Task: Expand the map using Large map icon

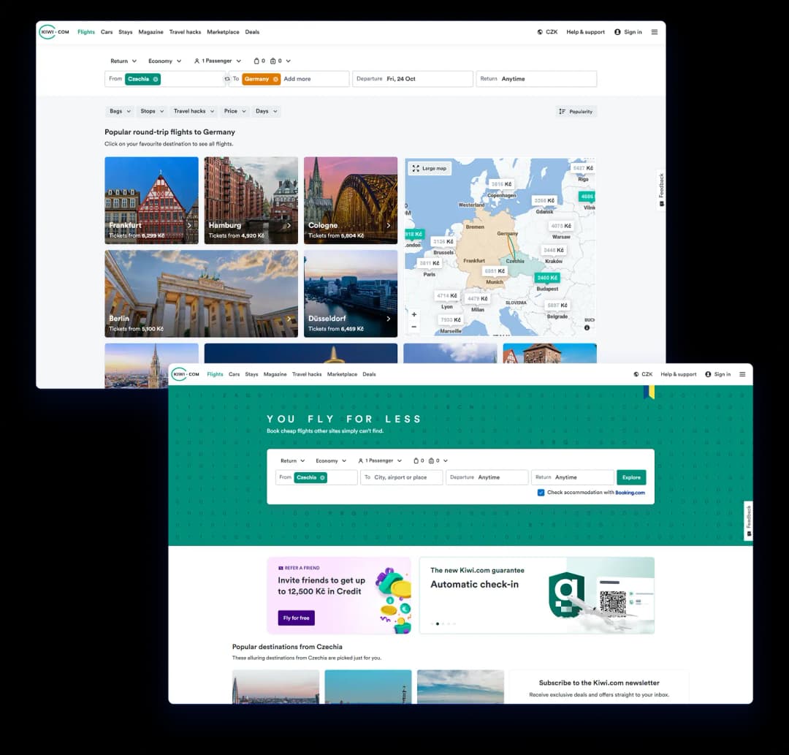Action: (429, 168)
